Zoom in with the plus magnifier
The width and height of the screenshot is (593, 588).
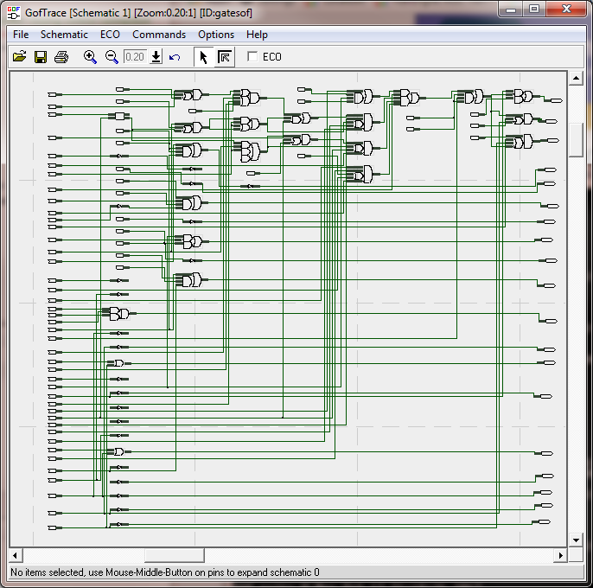click(x=90, y=57)
